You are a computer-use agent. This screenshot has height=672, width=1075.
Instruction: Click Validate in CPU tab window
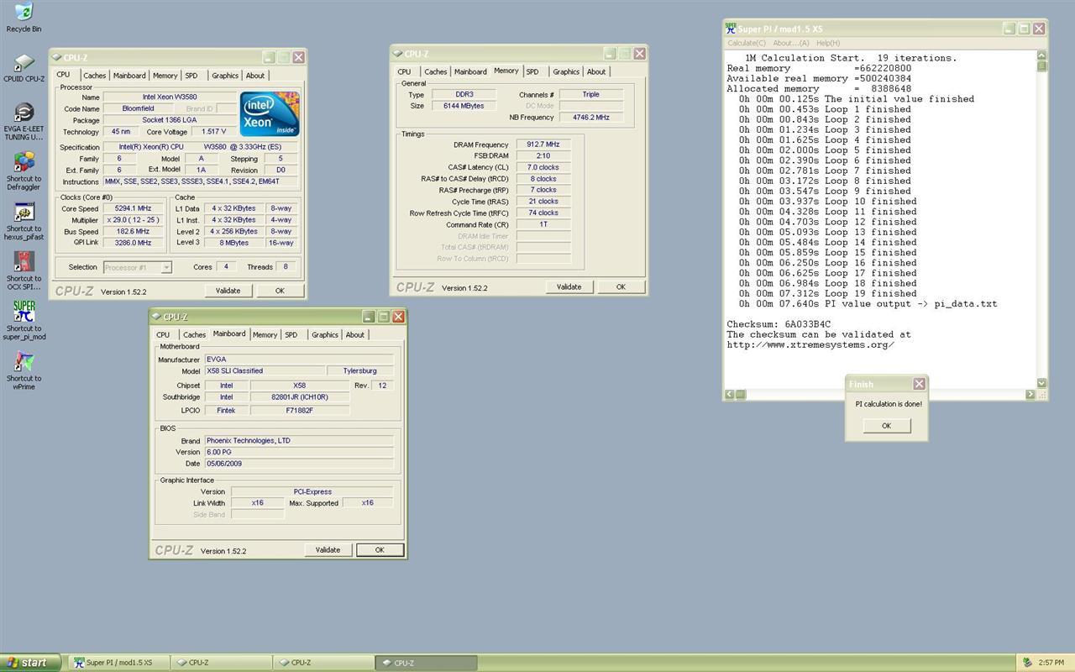[x=228, y=291]
